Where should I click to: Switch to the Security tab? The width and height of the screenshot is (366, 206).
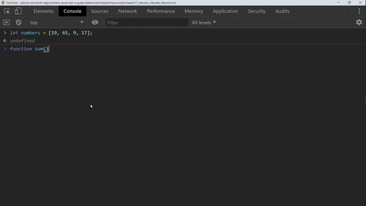[257, 11]
